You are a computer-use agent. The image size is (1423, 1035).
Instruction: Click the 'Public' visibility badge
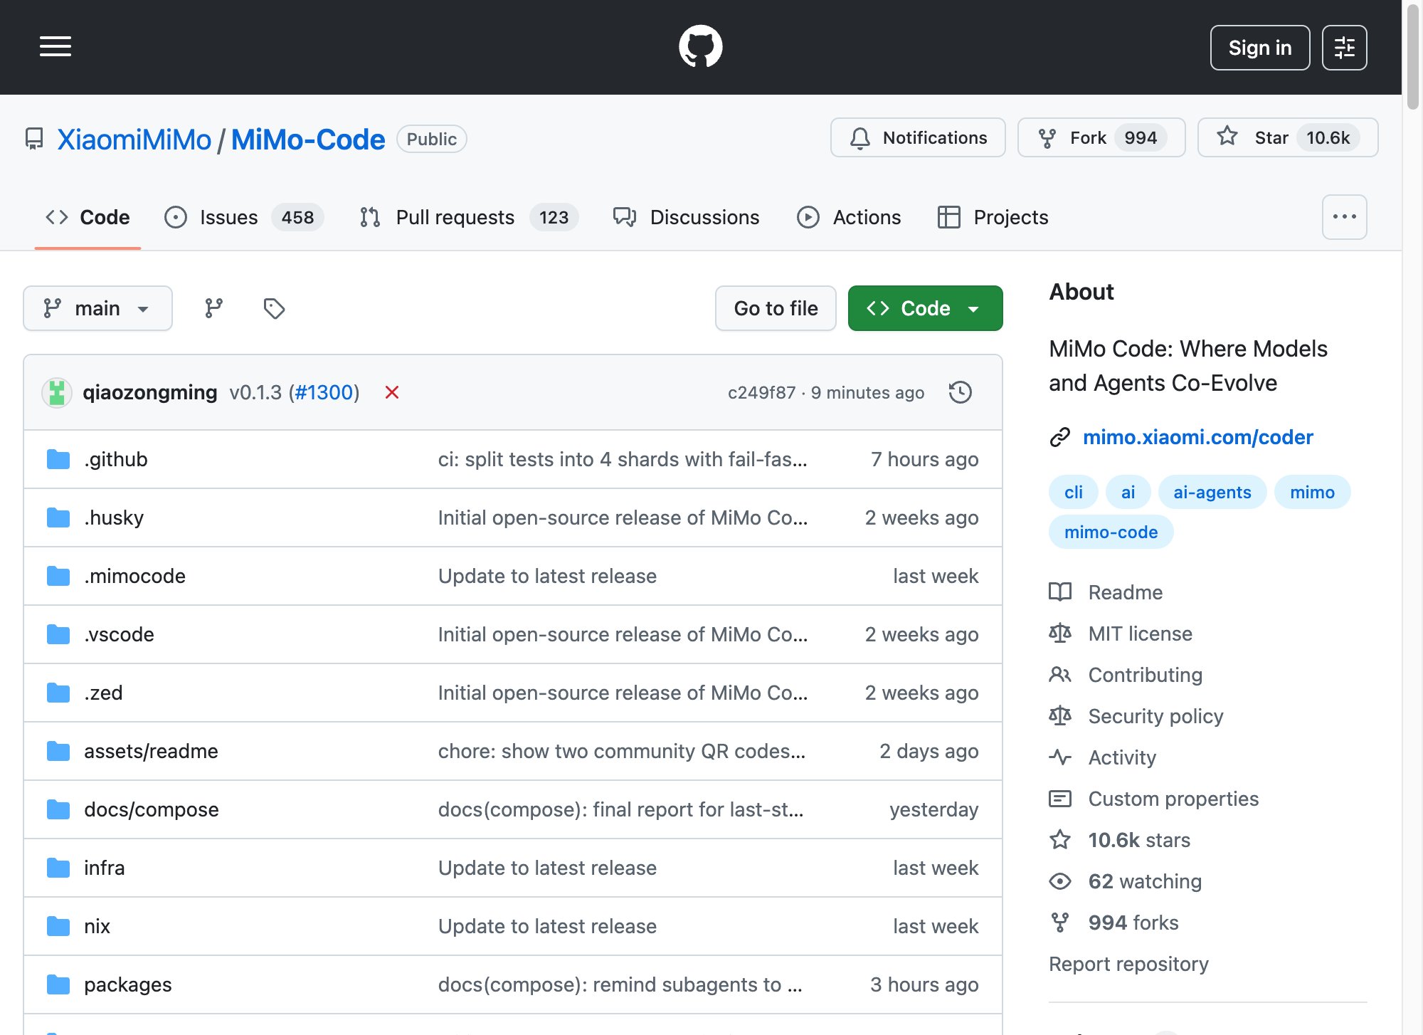point(432,139)
